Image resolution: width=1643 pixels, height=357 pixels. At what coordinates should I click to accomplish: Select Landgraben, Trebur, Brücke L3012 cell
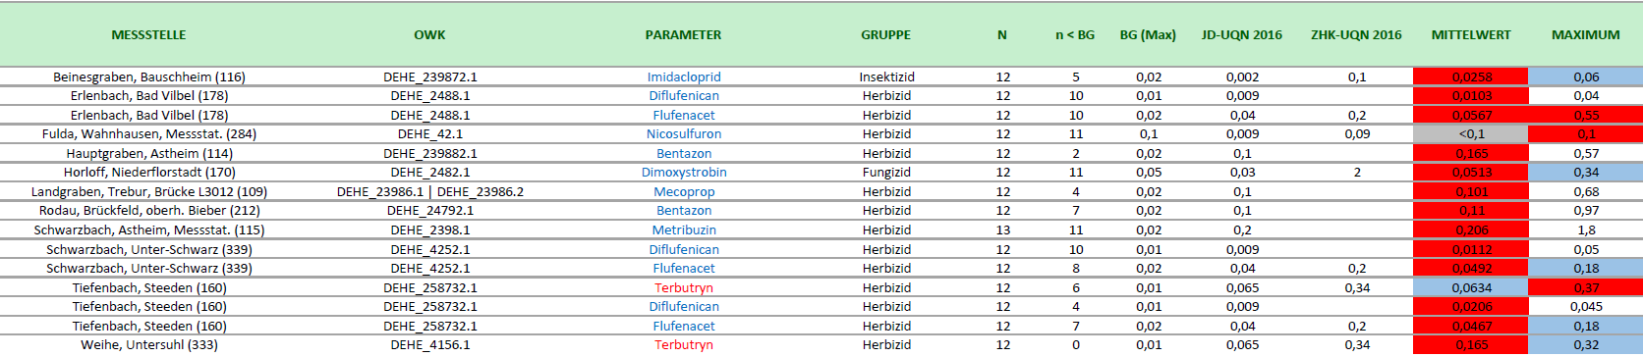point(149,192)
